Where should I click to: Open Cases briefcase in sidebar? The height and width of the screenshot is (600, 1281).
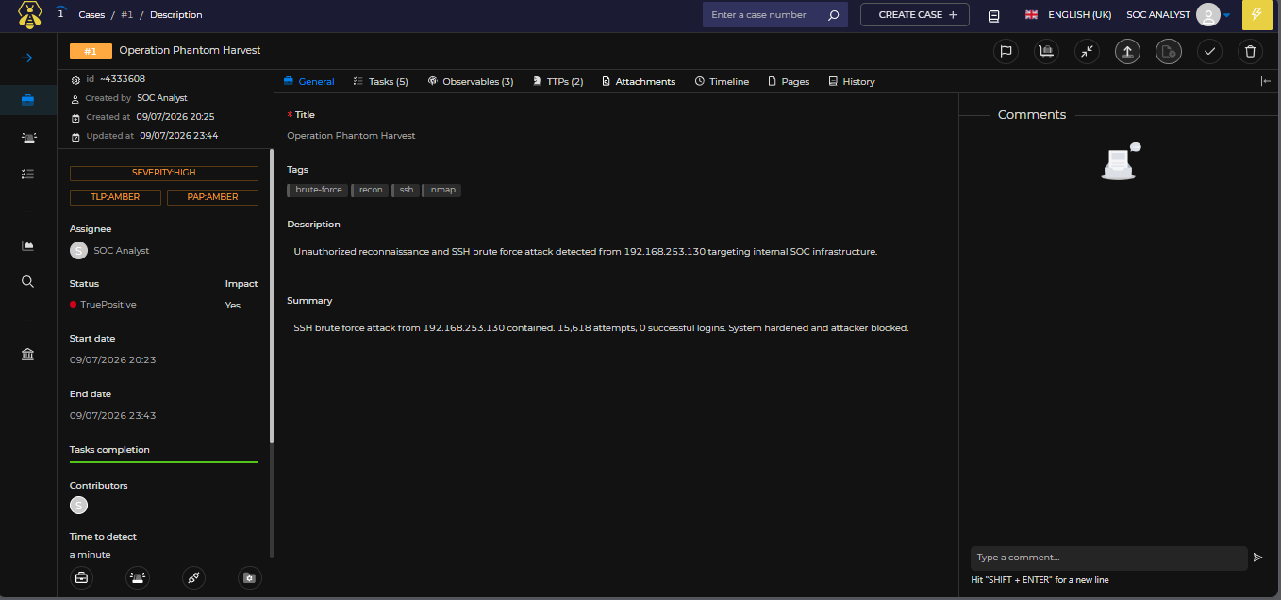pyautogui.click(x=28, y=99)
